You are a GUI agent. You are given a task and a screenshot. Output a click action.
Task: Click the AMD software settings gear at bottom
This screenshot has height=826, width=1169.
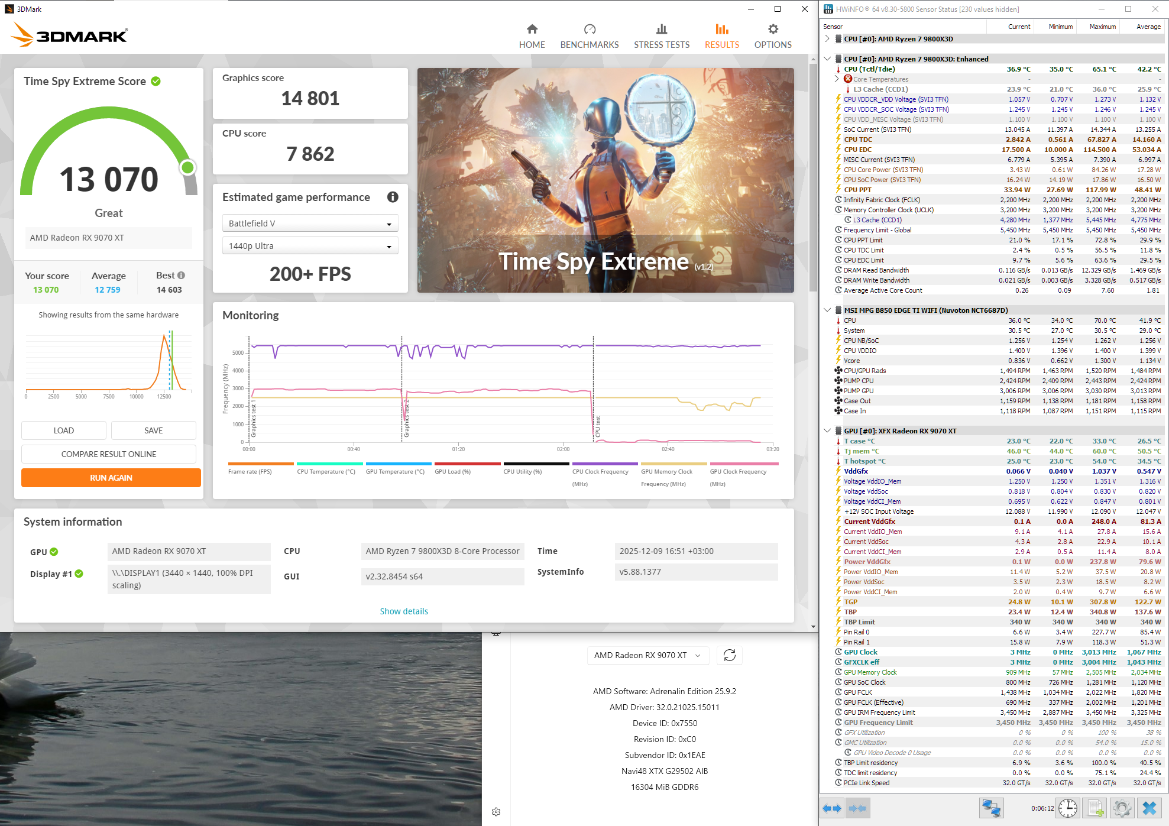[x=496, y=812]
